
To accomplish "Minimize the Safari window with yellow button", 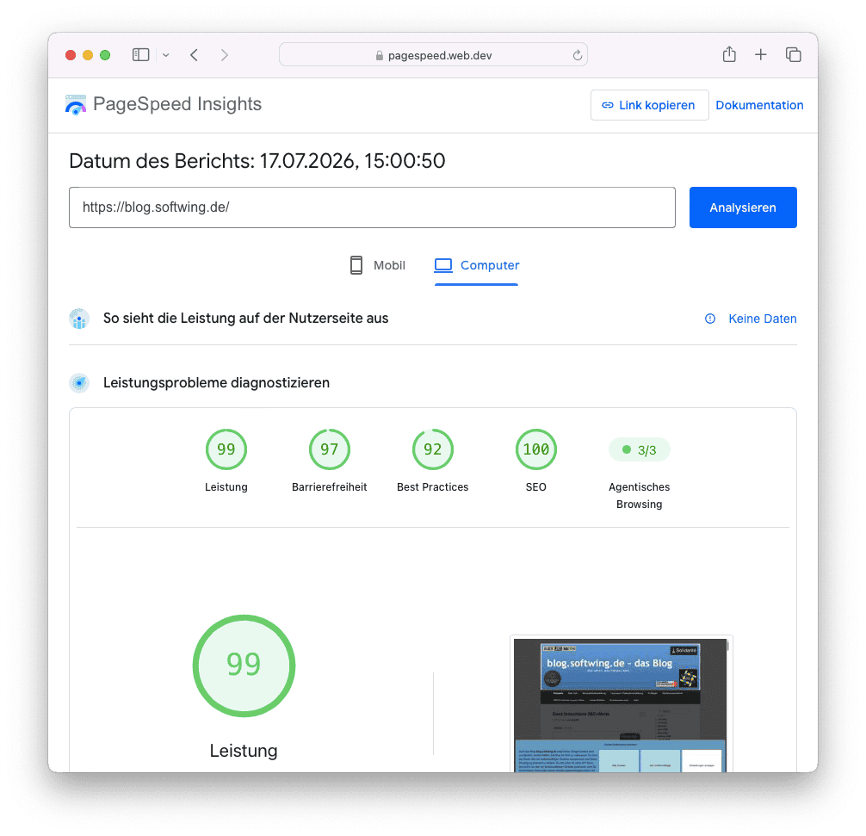I will (88, 55).
